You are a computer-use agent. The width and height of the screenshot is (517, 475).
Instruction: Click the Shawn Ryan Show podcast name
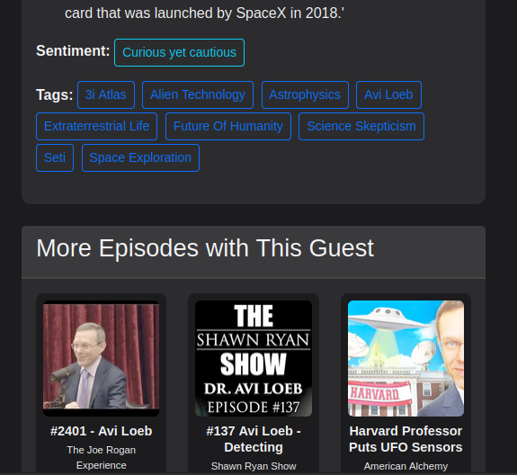tap(254, 466)
